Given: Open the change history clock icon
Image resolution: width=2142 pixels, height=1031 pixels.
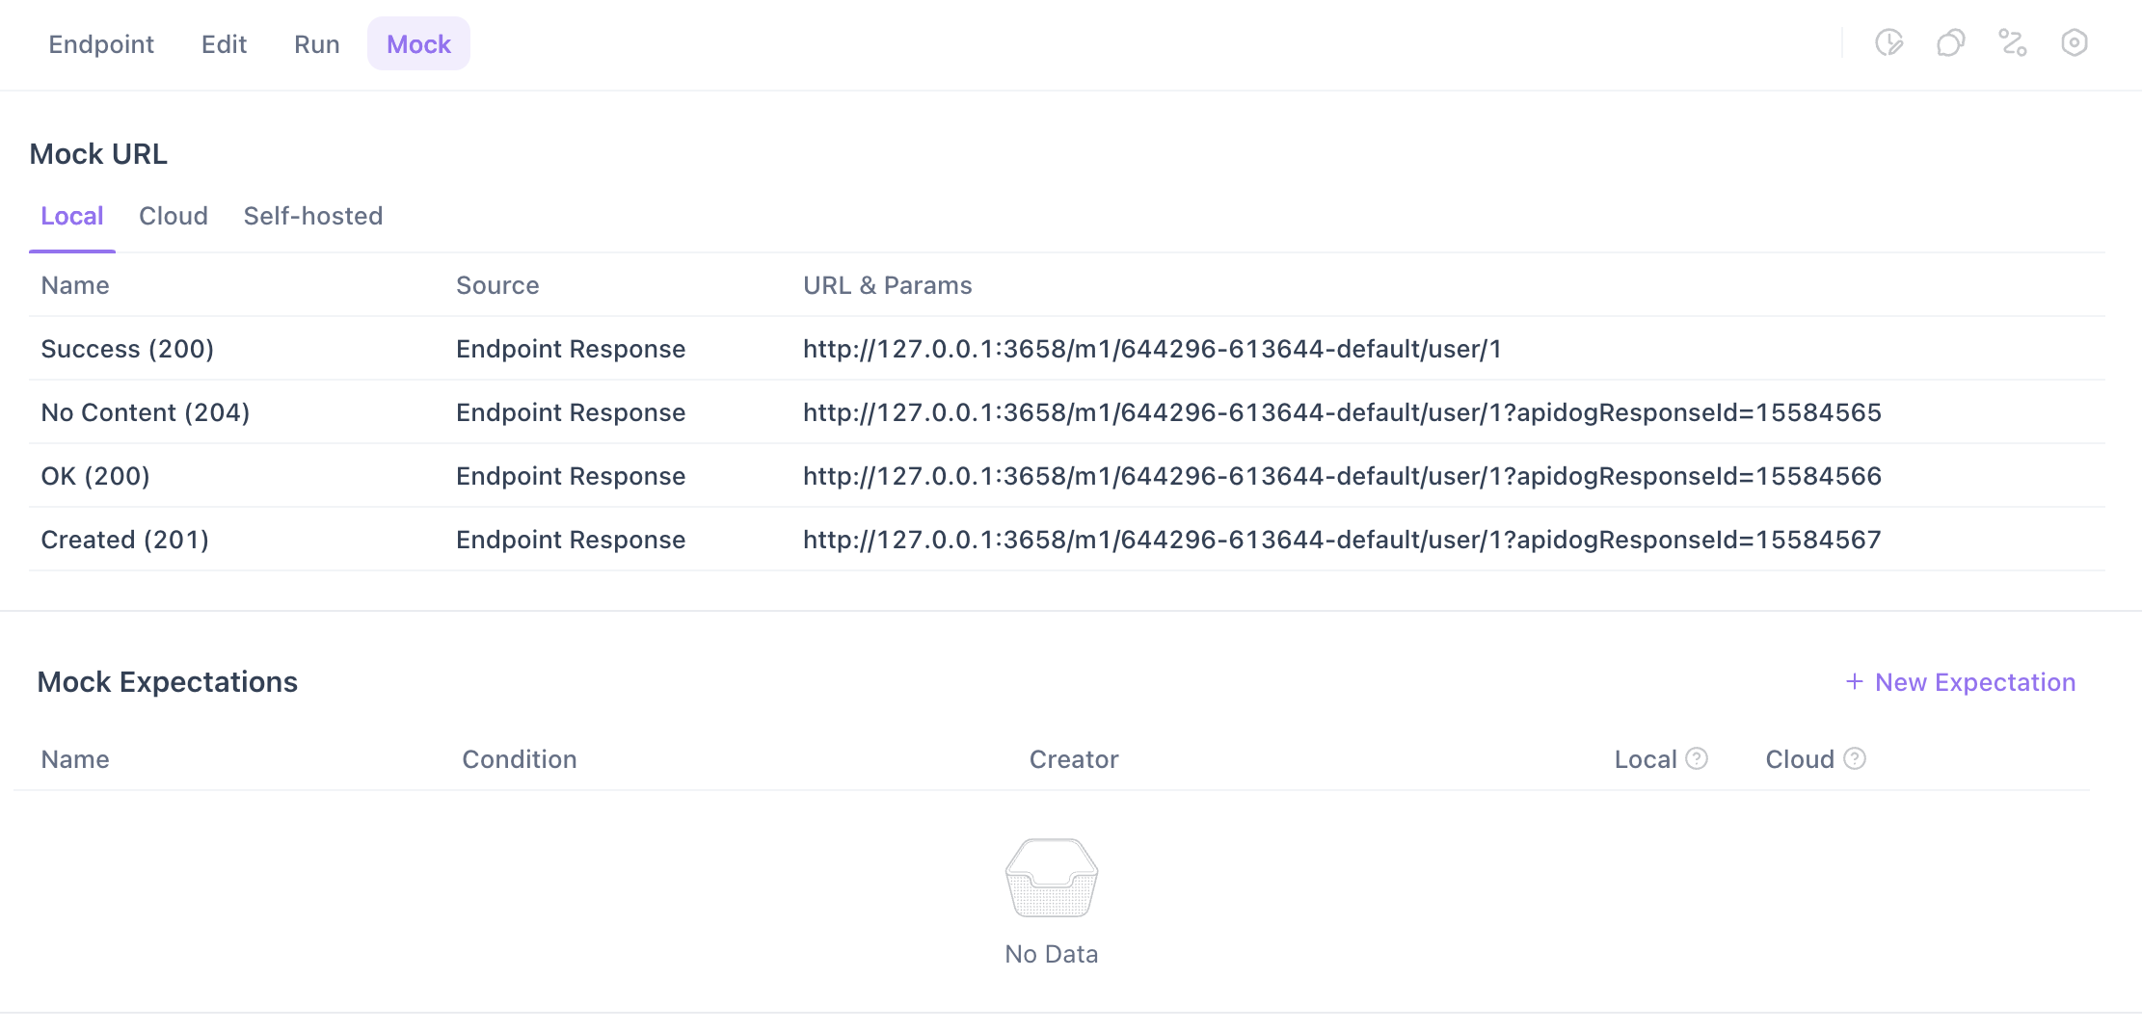Looking at the screenshot, I should click(x=1888, y=43).
